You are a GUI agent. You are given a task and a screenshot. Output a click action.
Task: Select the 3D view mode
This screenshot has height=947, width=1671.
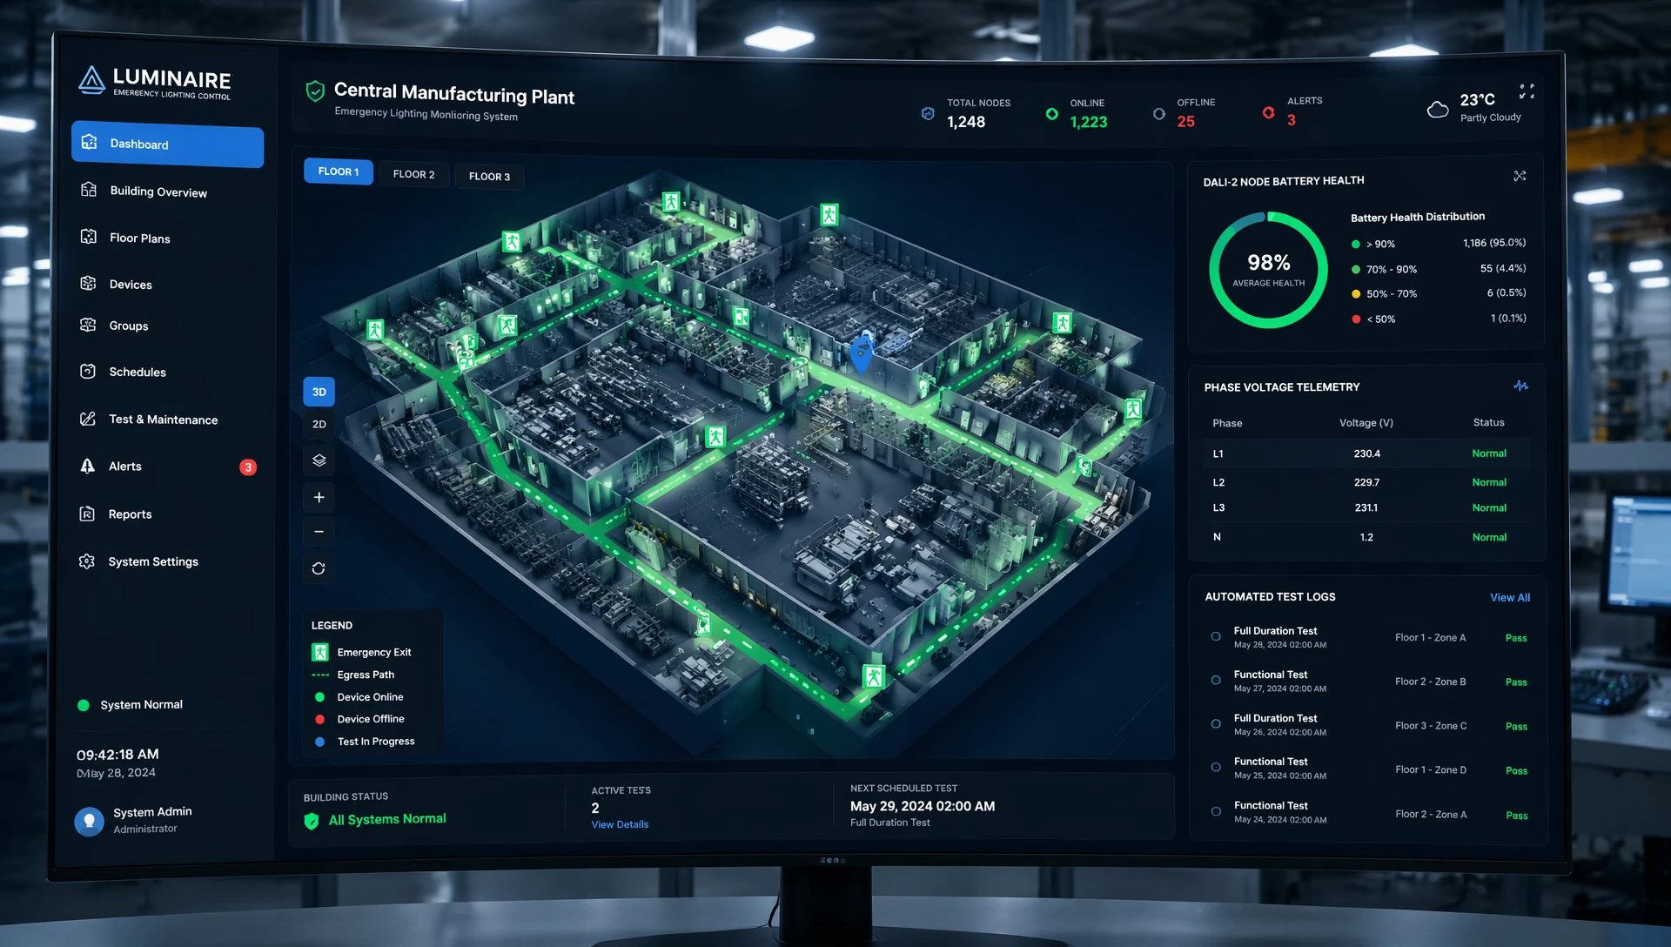(319, 392)
